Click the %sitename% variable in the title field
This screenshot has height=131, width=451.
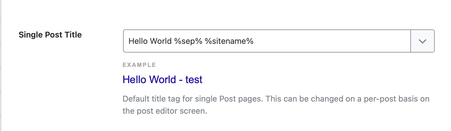pyautogui.click(x=229, y=41)
